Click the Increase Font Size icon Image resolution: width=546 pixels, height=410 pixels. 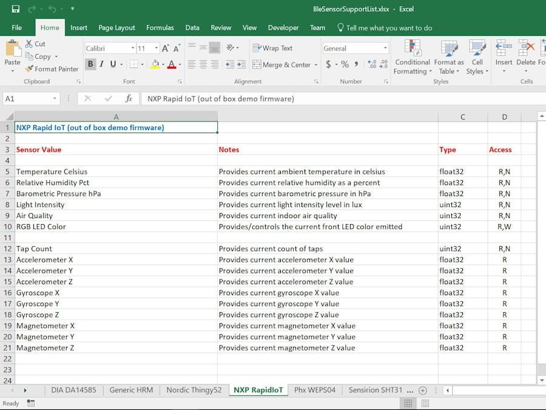pyautogui.click(x=165, y=49)
